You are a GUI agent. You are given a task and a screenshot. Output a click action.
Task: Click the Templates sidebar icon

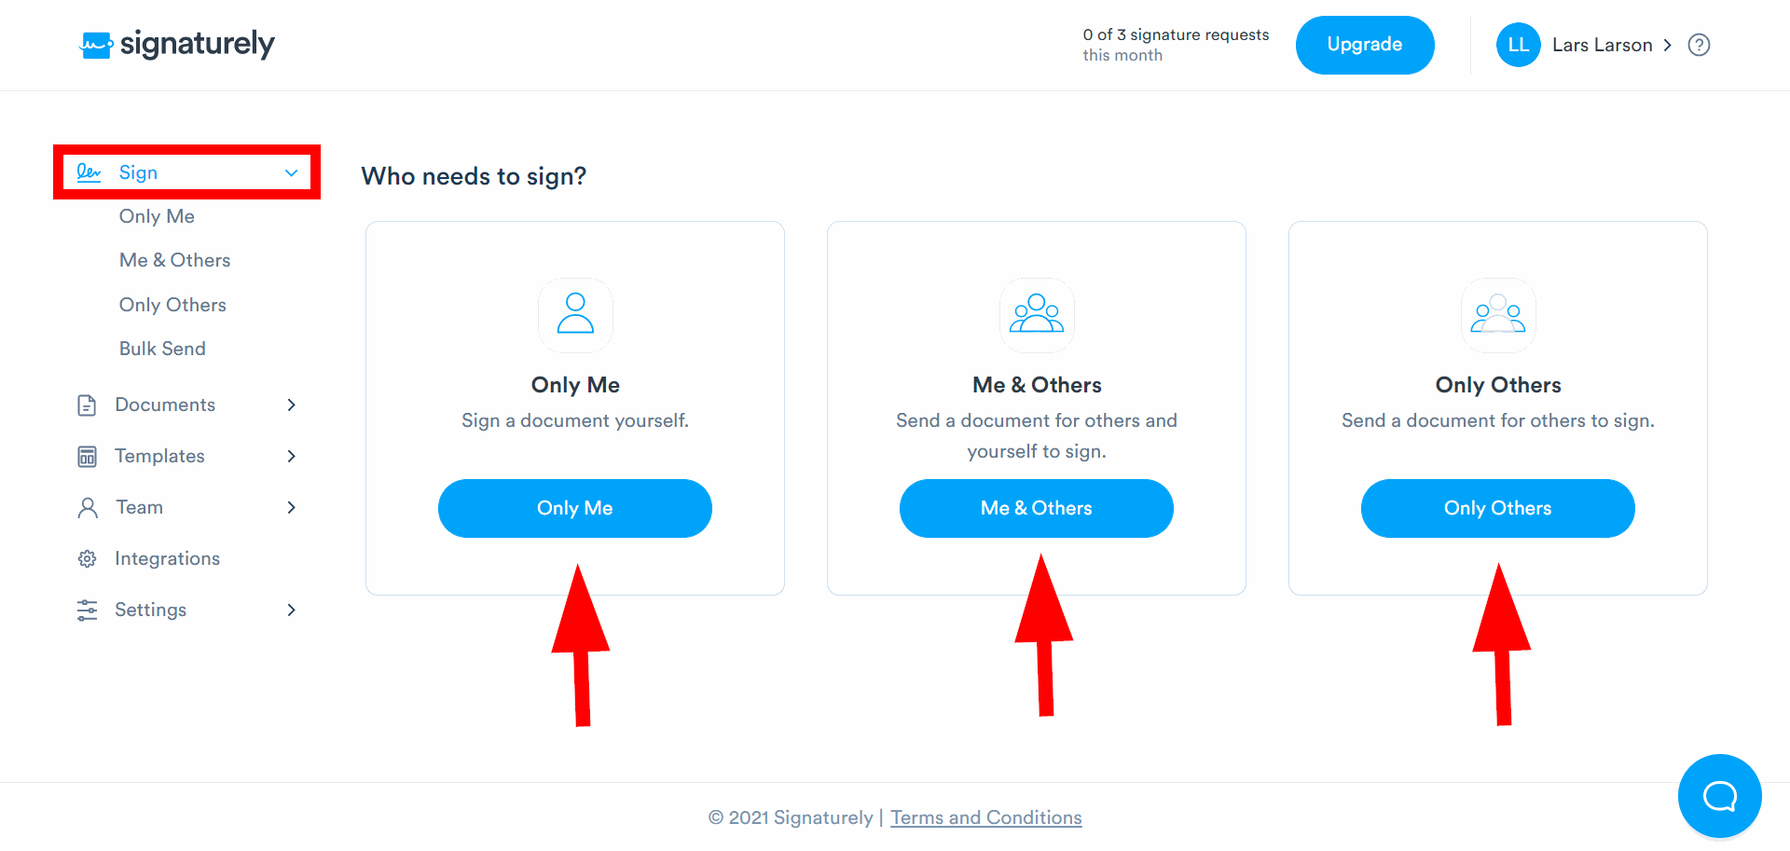87,456
